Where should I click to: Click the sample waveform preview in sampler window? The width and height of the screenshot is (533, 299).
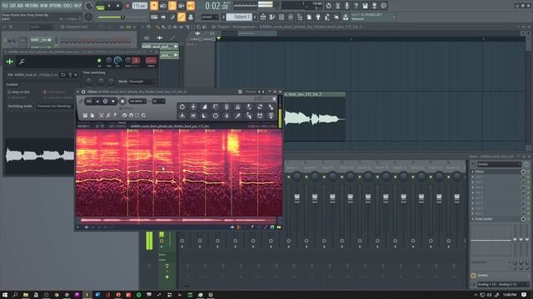coord(40,155)
